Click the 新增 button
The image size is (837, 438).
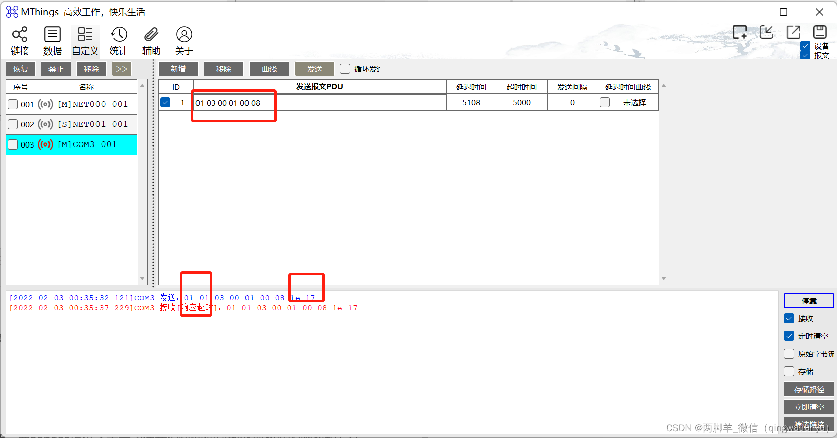pos(178,69)
